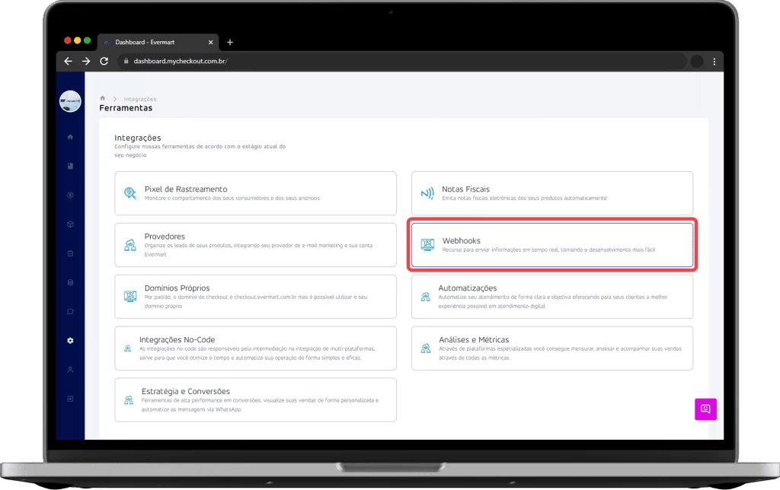The width and height of the screenshot is (780, 490).
Task: Open Chrome's three-dot menu
Action: click(x=714, y=61)
